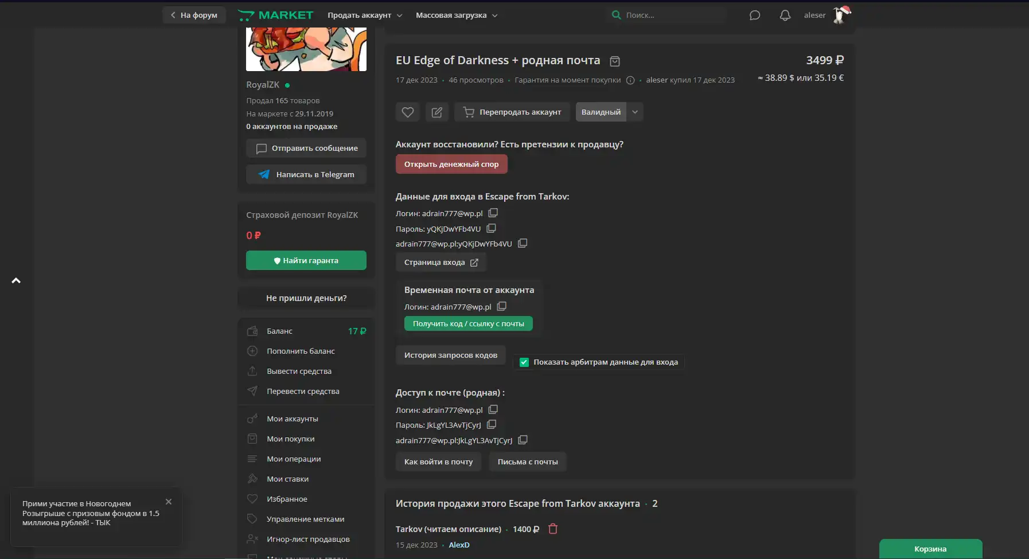
Task: Open Вывести средства menu item
Action: [306, 371]
